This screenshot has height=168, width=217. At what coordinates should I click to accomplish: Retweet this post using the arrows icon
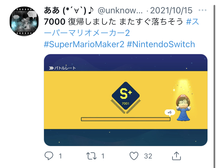click(91, 156)
